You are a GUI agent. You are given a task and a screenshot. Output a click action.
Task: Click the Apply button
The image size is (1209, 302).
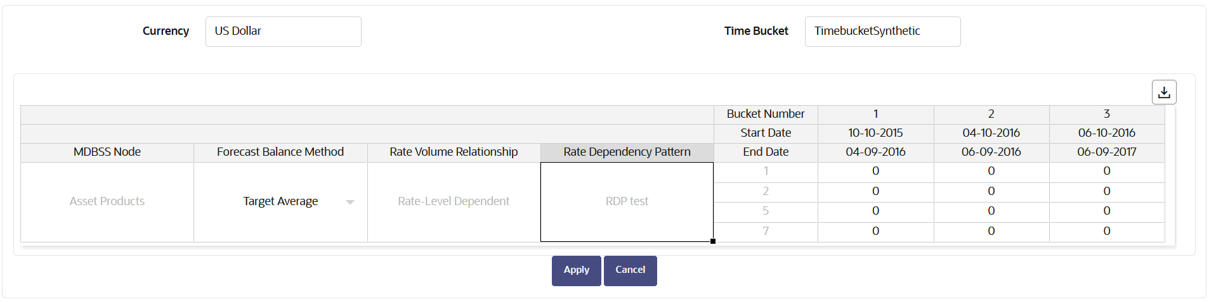click(576, 270)
